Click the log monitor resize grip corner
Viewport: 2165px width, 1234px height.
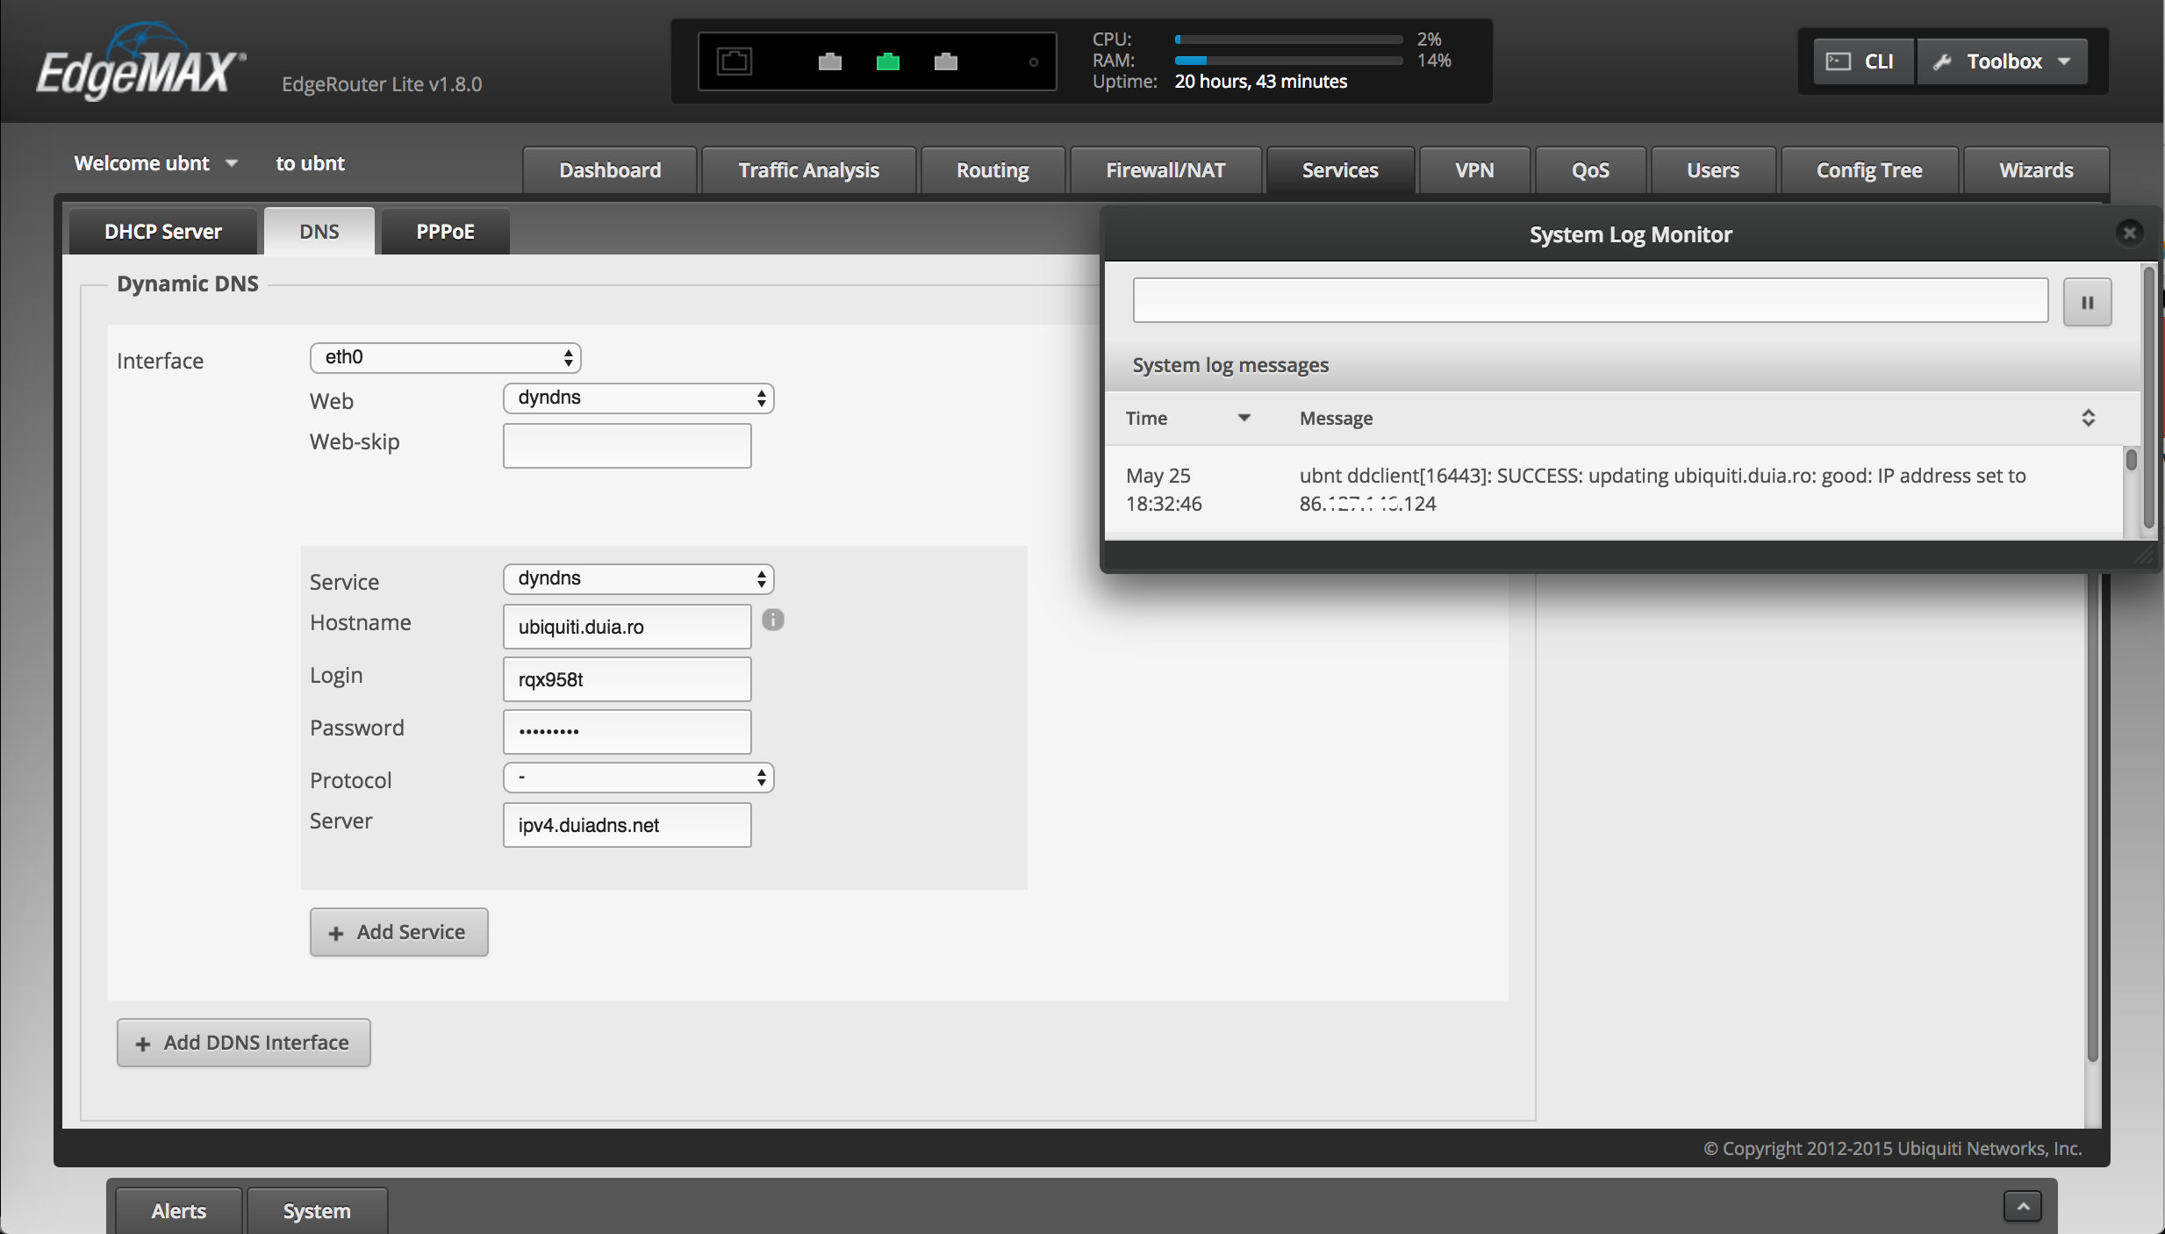click(2144, 556)
